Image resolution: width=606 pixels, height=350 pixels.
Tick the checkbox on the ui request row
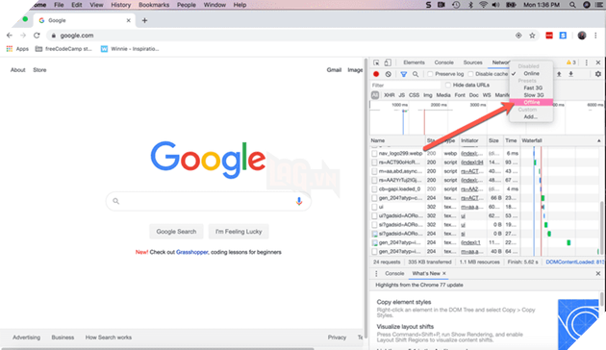[x=374, y=207]
